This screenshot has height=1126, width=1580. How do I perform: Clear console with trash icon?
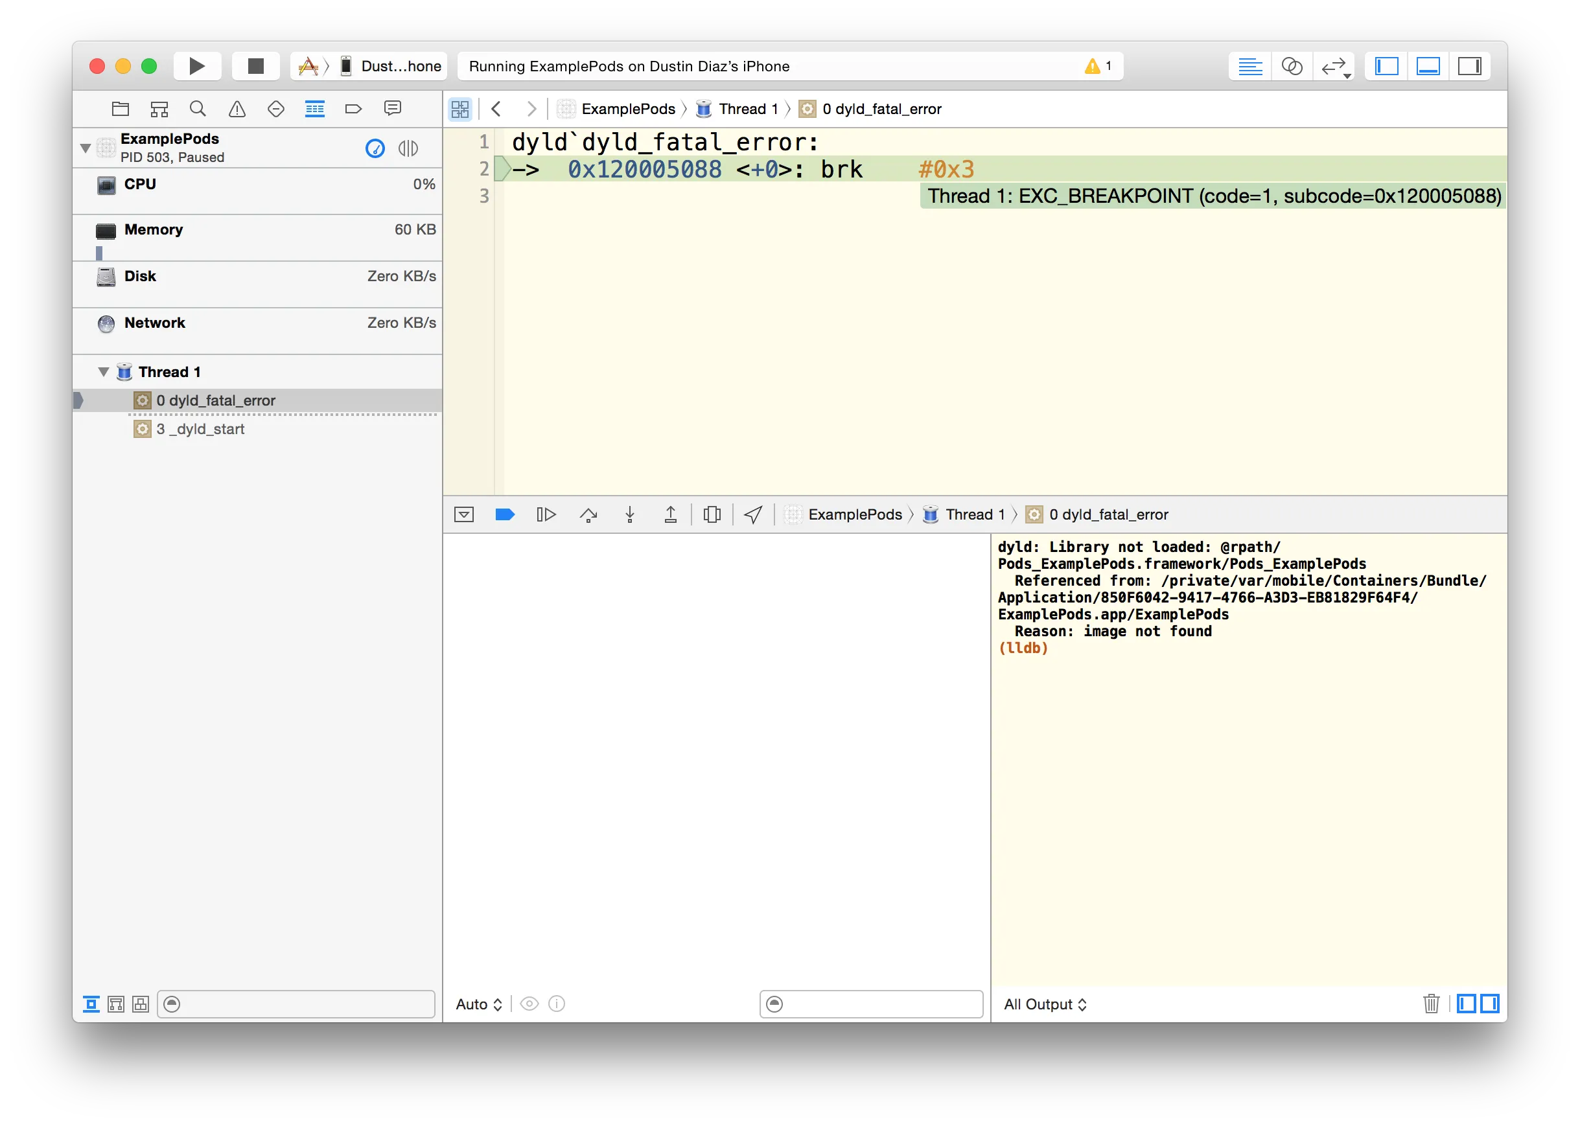[x=1431, y=1004]
